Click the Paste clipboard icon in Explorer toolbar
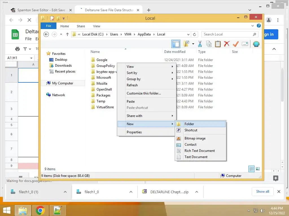This screenshot has width=289, height=216. (x=218, y=44)
